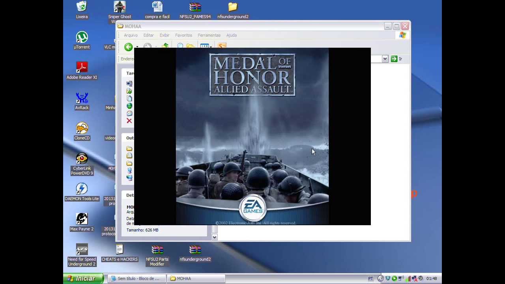Open the nfsunderground2 folder on desktop
The image size is (505, 284).
[x=233, y=10]
